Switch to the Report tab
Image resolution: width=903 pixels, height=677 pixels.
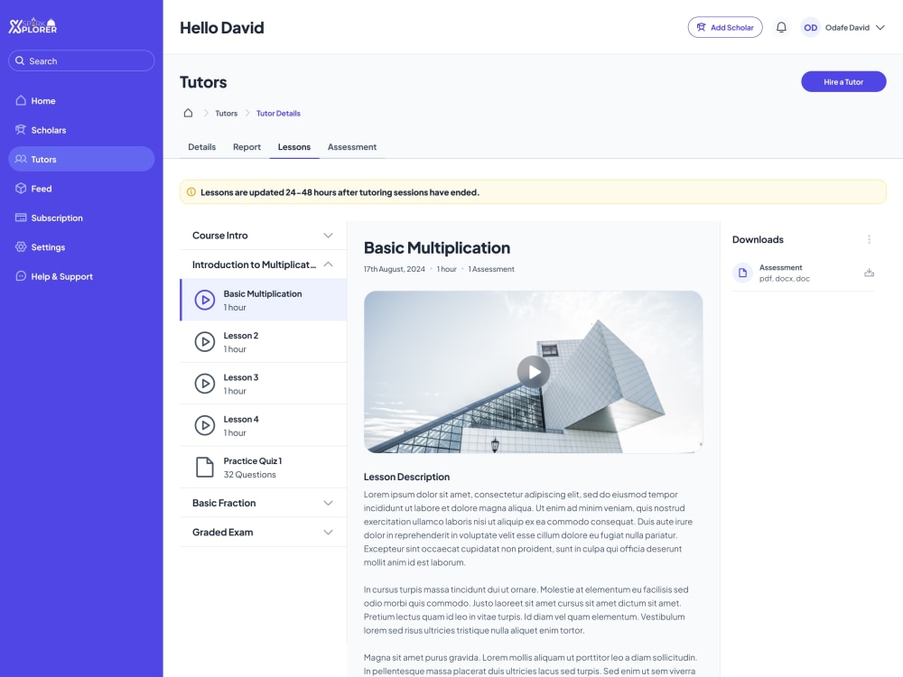(x=247, y=147)
